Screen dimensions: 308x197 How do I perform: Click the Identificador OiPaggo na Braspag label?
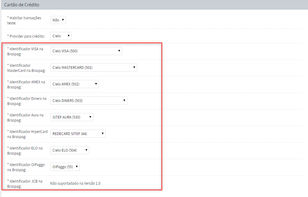pyautogui.click(x=26, y=167)
